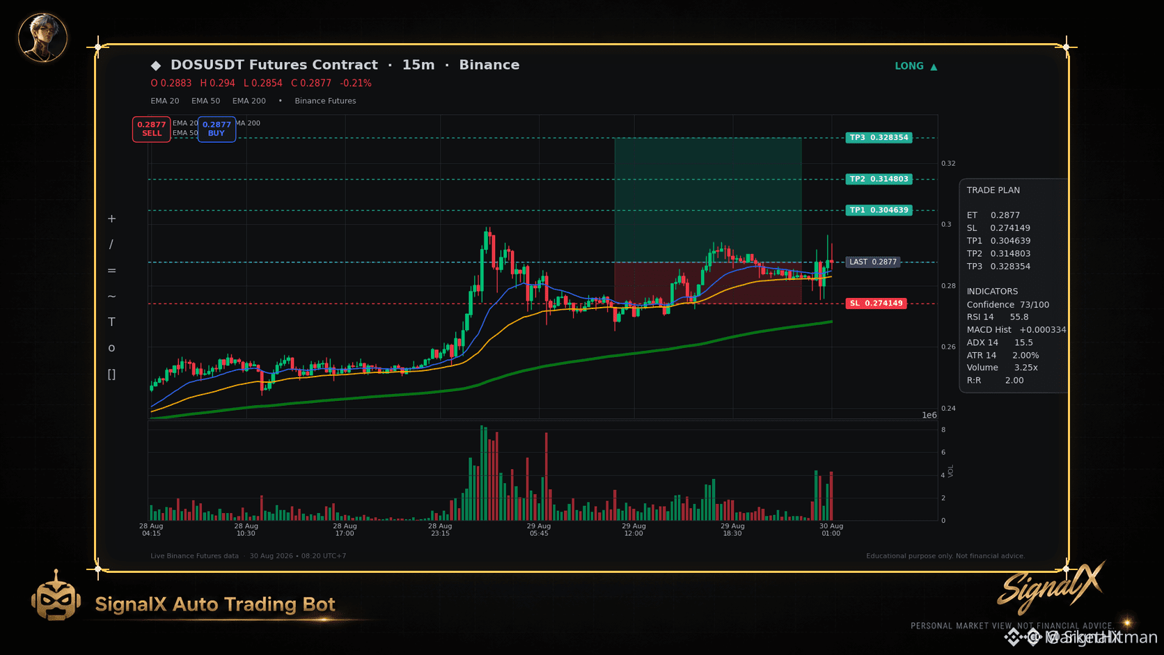
Task: Click the low price L 0.2854
Action: point(263,83)
